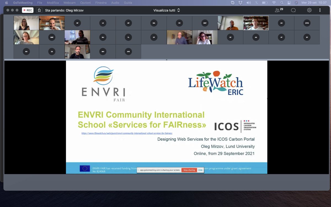Select participant tile AP

pyautogui.click(x=128, y=23)
